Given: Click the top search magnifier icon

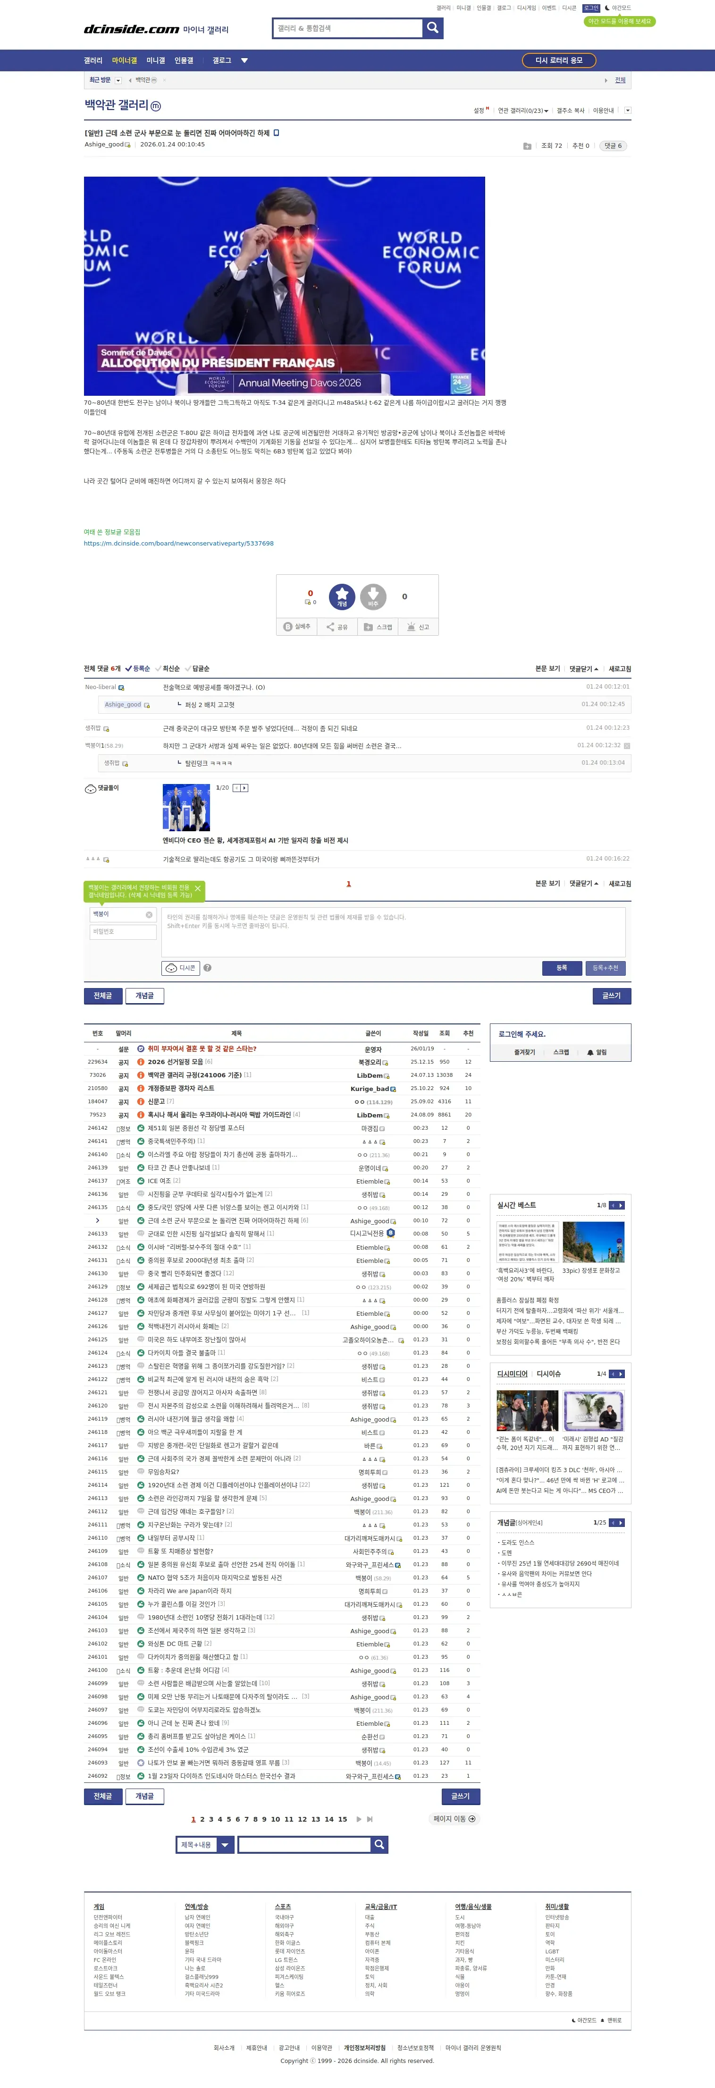Looking at the screenshot, I should [x=433, y=28].
